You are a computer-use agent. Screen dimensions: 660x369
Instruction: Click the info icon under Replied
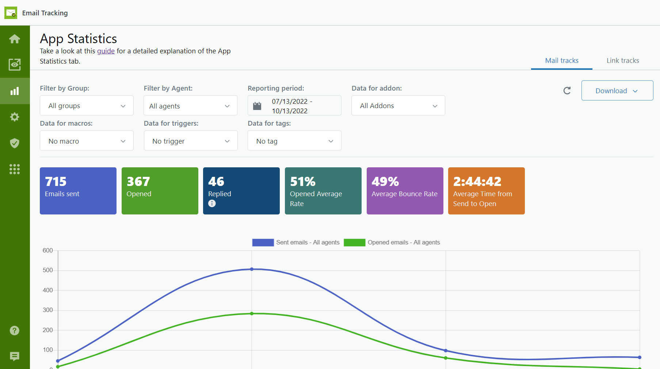(212, 203)
